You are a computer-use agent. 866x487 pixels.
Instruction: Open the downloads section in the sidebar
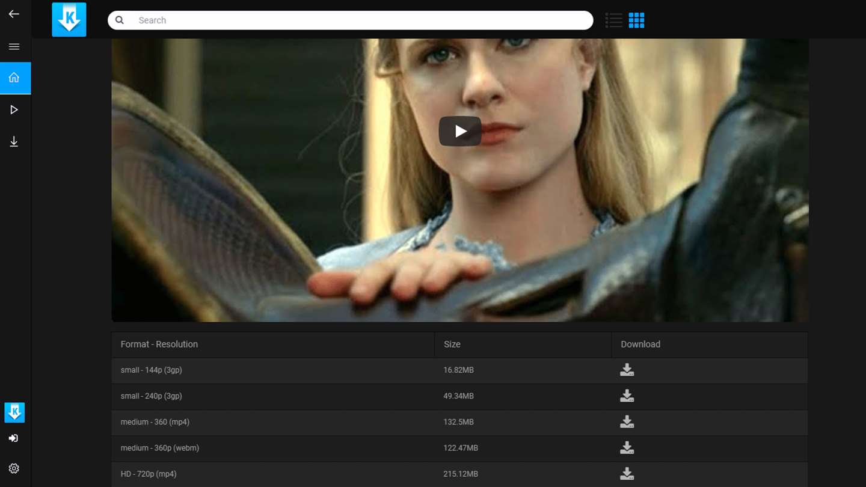14,142
